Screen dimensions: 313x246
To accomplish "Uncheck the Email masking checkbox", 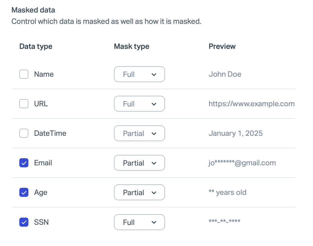I will 24,163.
